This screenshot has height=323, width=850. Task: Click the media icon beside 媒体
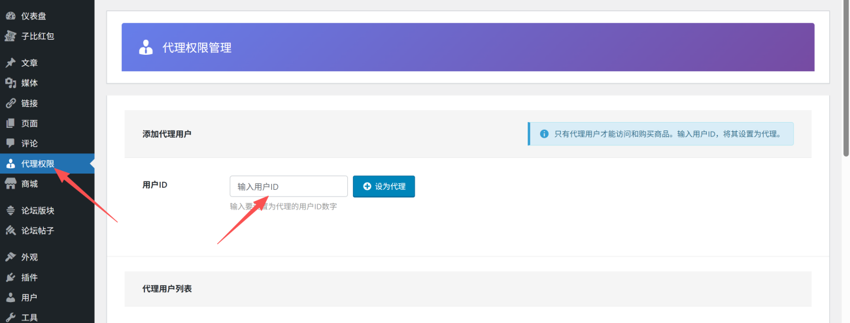coord(10,84)
